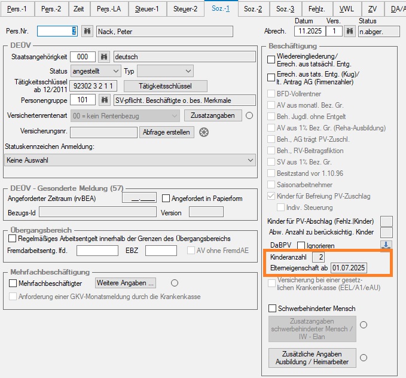Click the Personengruppe code field 101

(x=83, y=100)
